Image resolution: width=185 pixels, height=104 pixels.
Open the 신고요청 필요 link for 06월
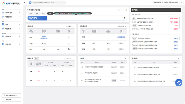click(121, 37)
